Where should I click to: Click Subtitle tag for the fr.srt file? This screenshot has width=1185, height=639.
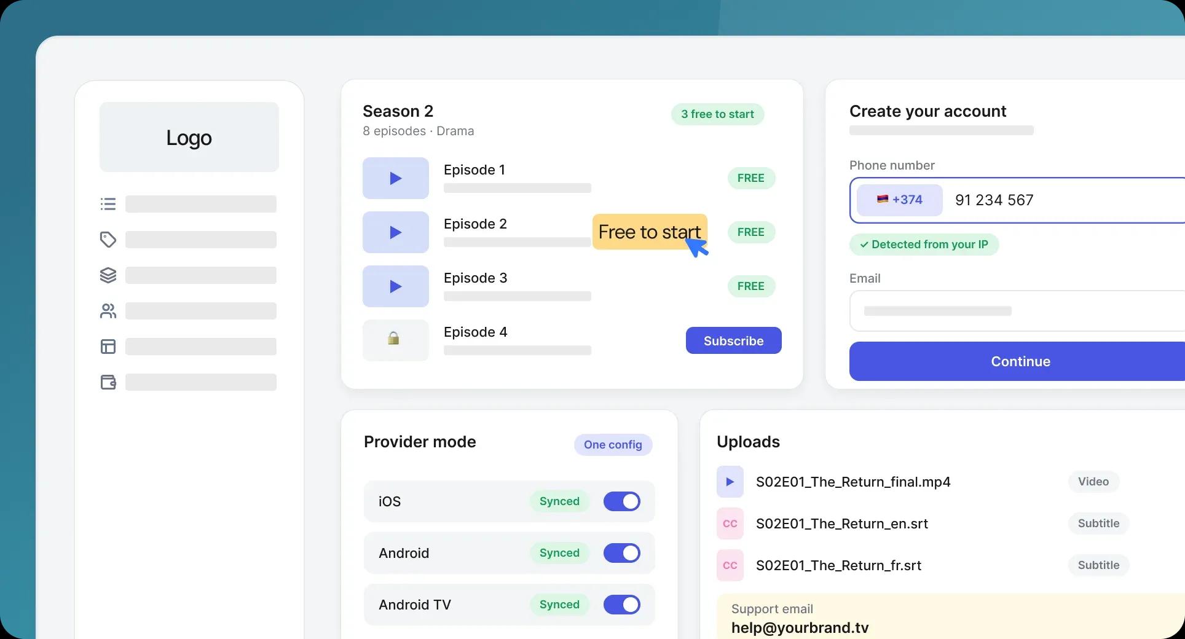1098,565
